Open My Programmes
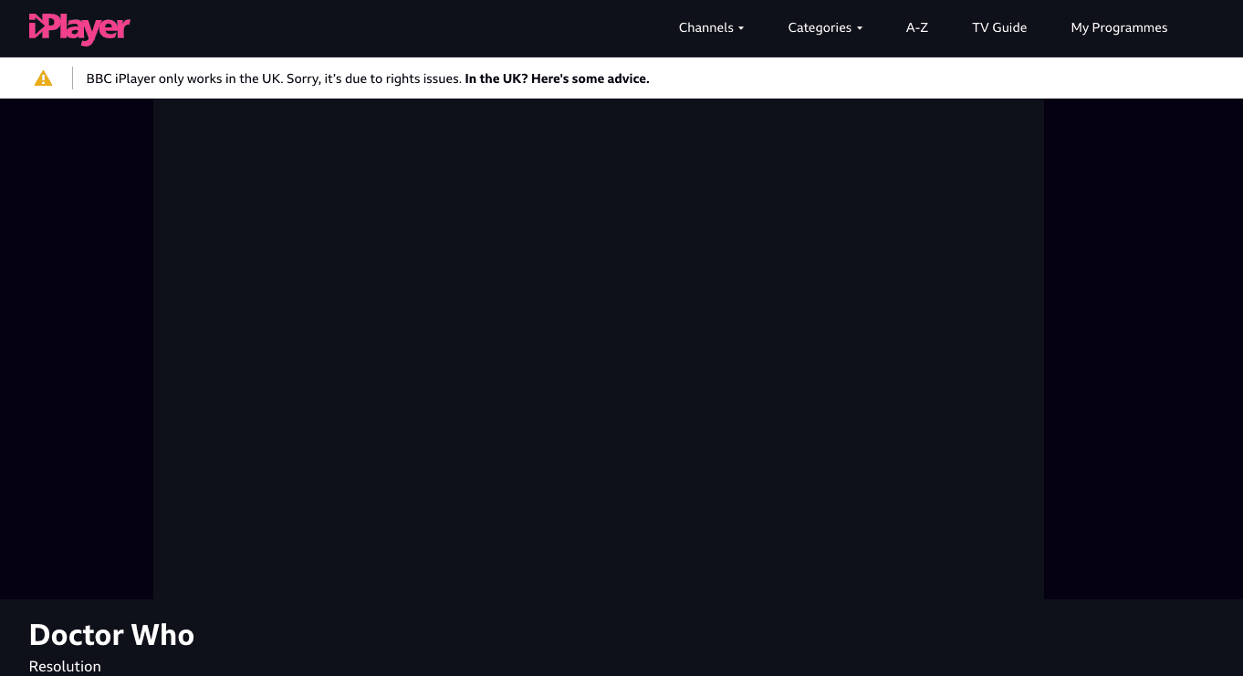1243x676 pixels. [1119, 28]
